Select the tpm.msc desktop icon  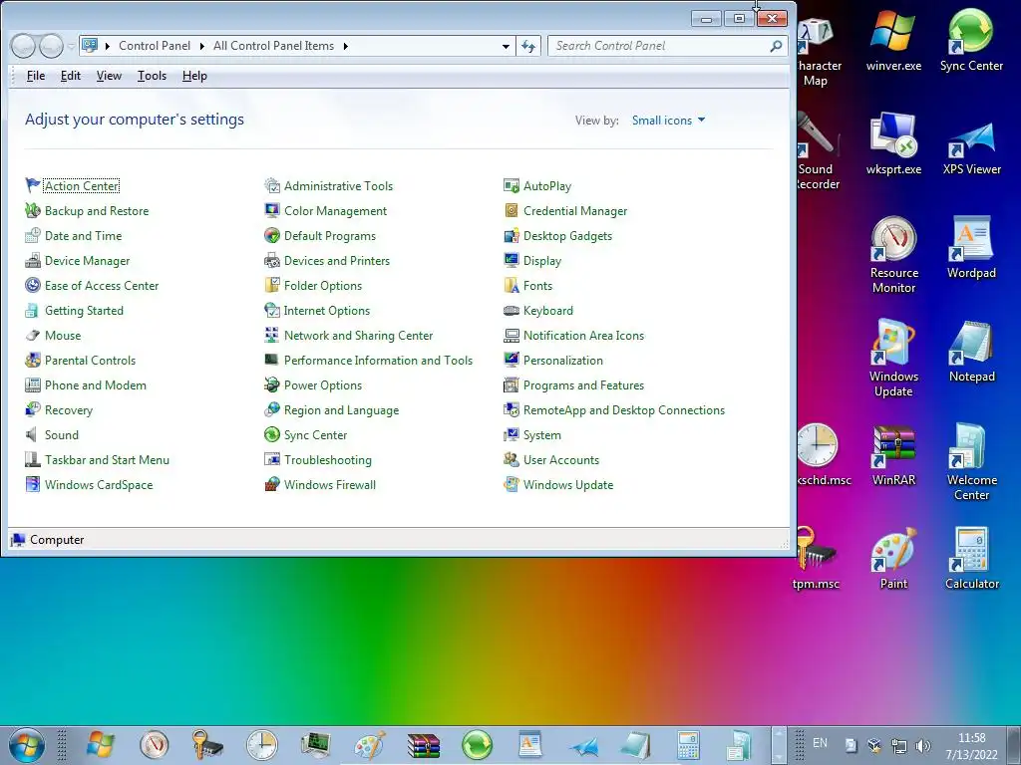(816, 558)
